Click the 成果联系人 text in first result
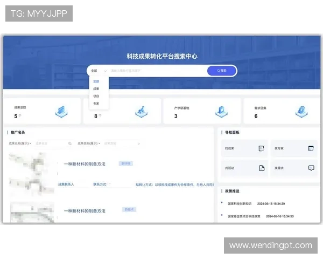 (66, 184)
